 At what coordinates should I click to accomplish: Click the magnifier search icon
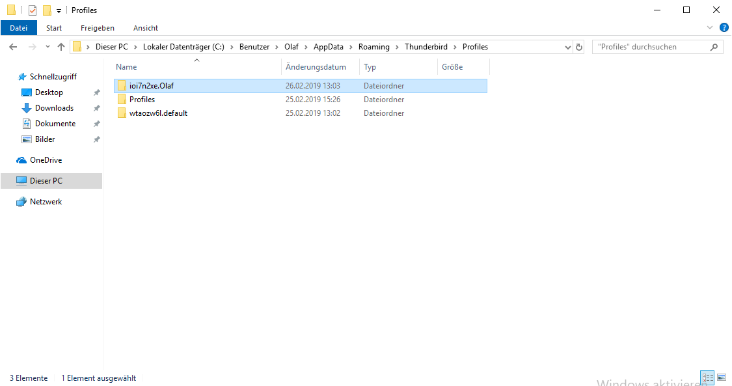(714, 47)
